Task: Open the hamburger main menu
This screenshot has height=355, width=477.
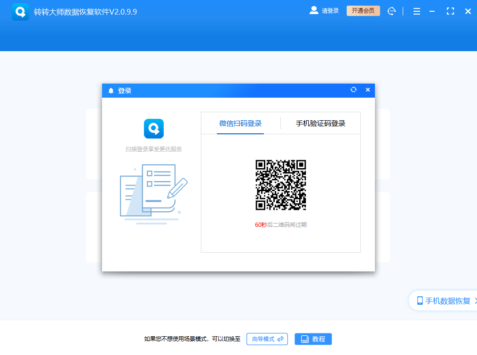Action: pos(417,12)
